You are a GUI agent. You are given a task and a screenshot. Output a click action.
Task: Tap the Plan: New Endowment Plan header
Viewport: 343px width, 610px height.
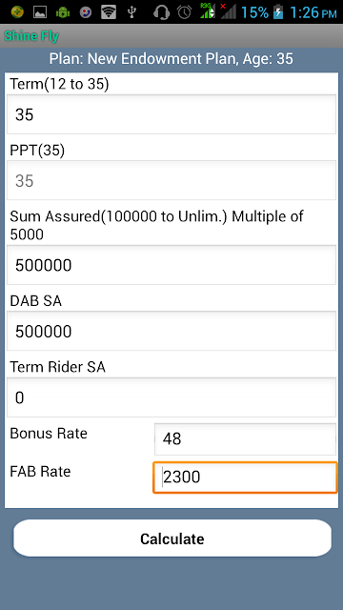[171, 59]
